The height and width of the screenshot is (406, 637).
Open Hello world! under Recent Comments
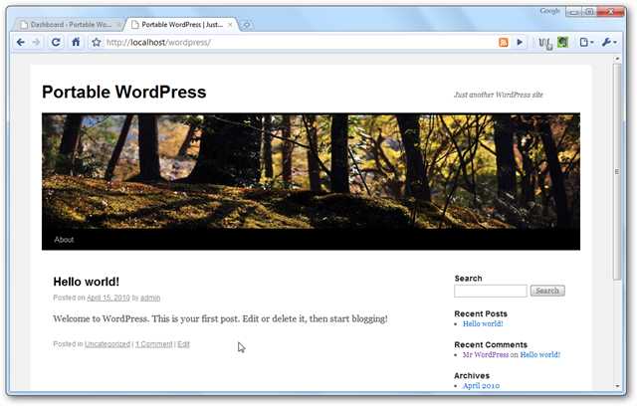[x=539, y=354]
